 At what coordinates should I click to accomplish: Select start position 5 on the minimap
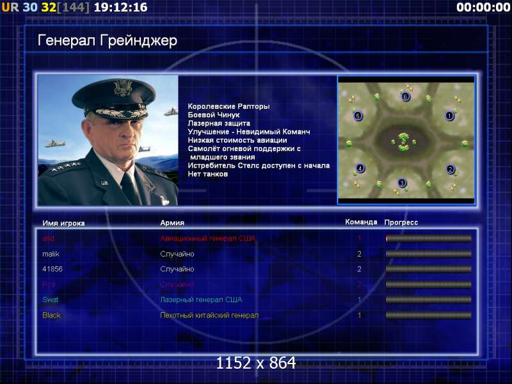pos(358,116)
